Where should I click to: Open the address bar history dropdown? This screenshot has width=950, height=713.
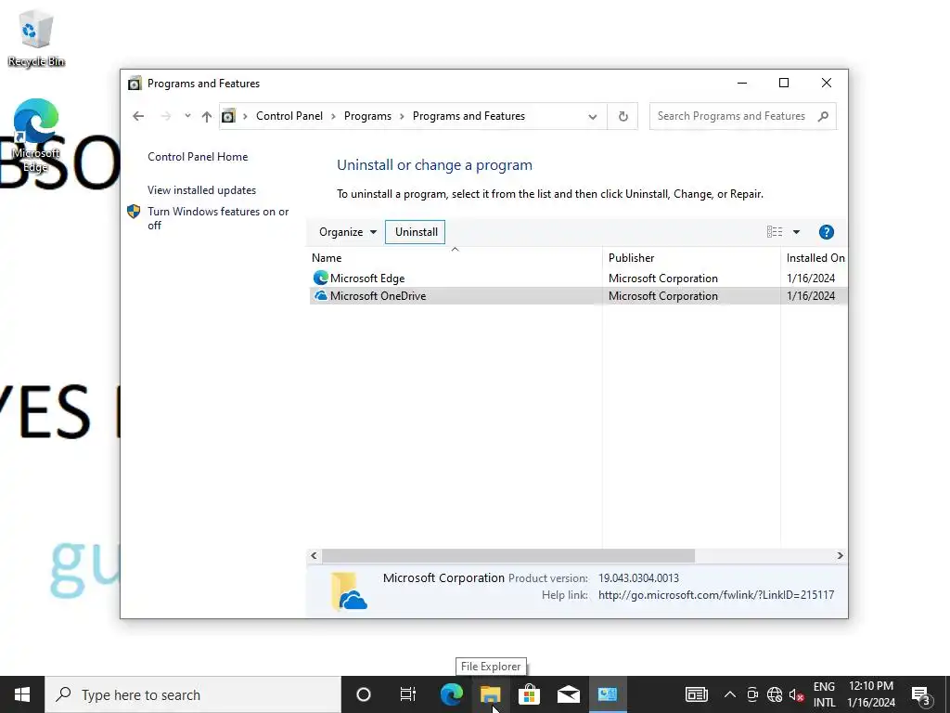[593, 116]
